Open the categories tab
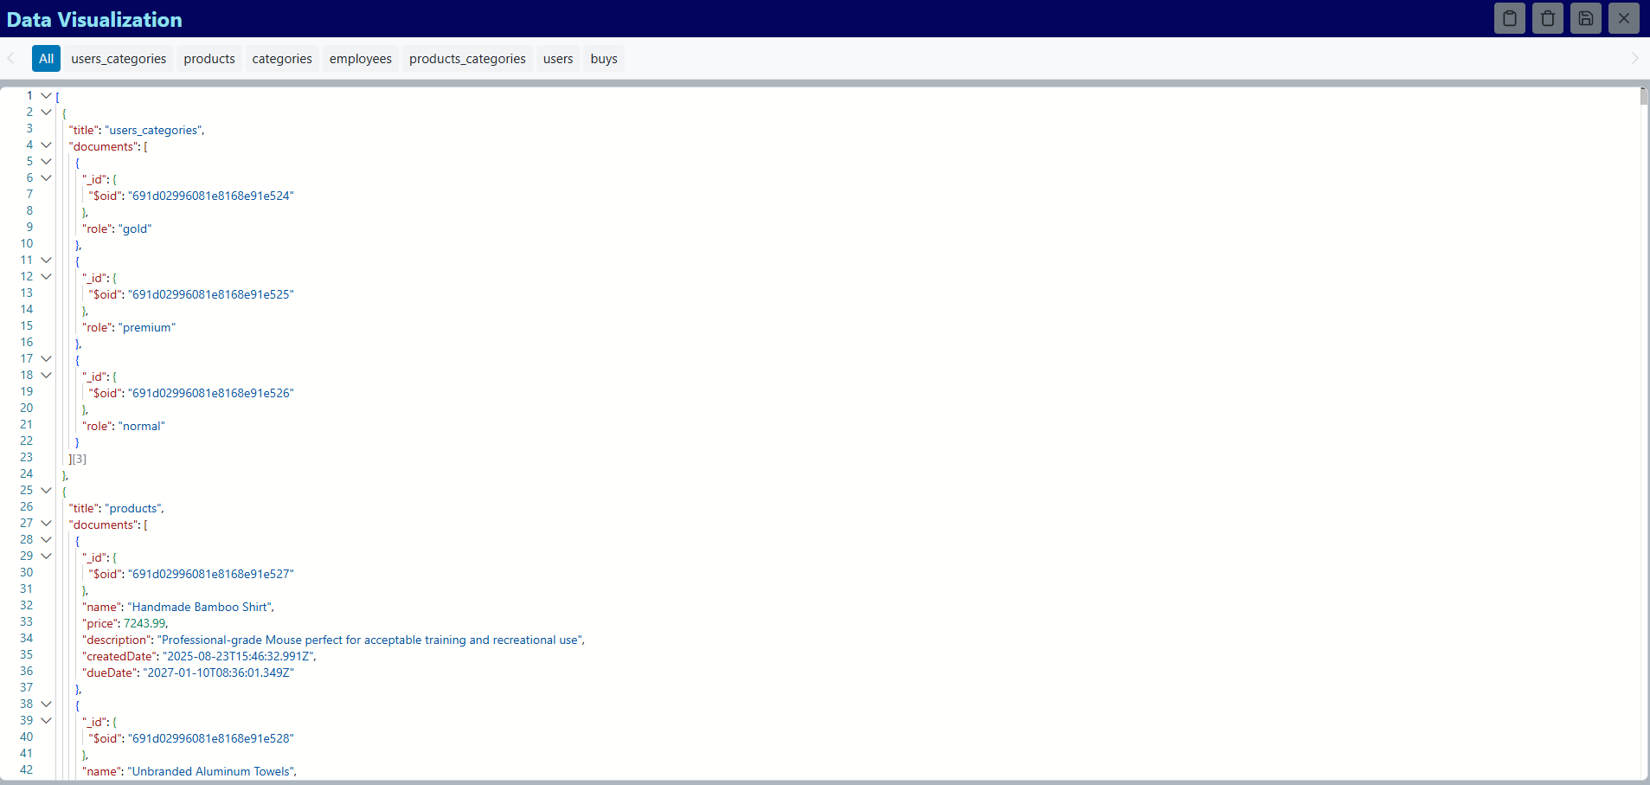The image size is (1650, 785). point(282,59)
